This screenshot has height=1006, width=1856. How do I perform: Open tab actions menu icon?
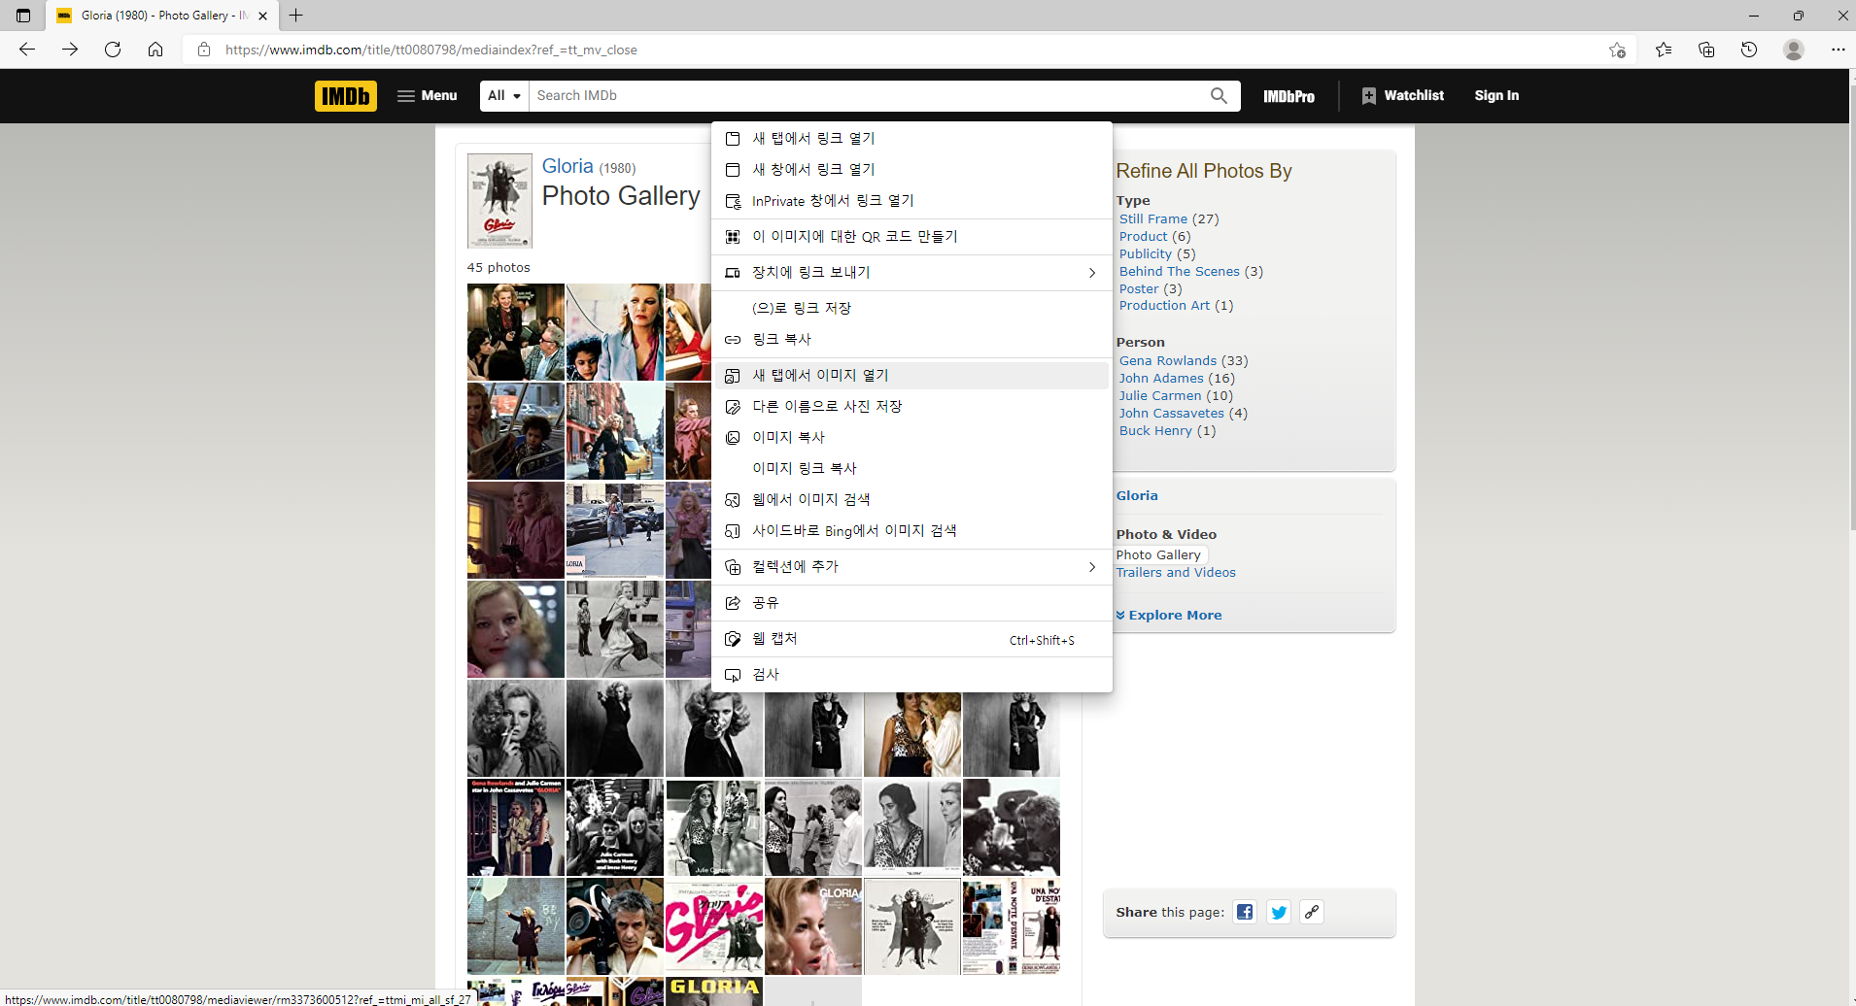pyautogui.click(x=23, y=16)
